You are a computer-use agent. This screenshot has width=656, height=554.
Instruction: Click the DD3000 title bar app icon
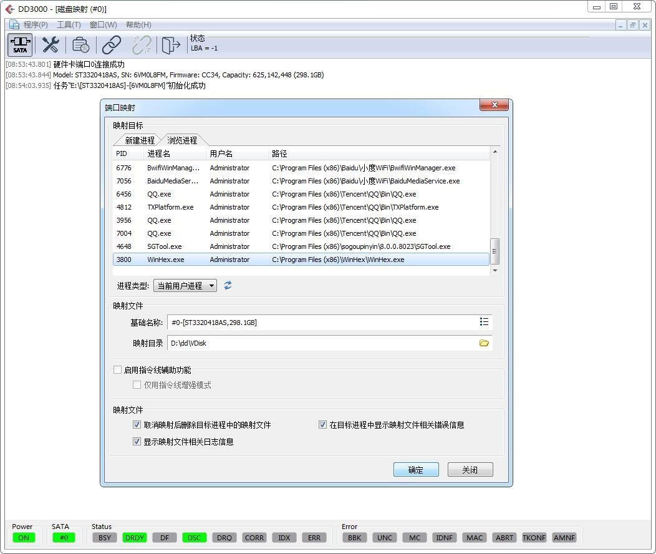click(9, 9)
